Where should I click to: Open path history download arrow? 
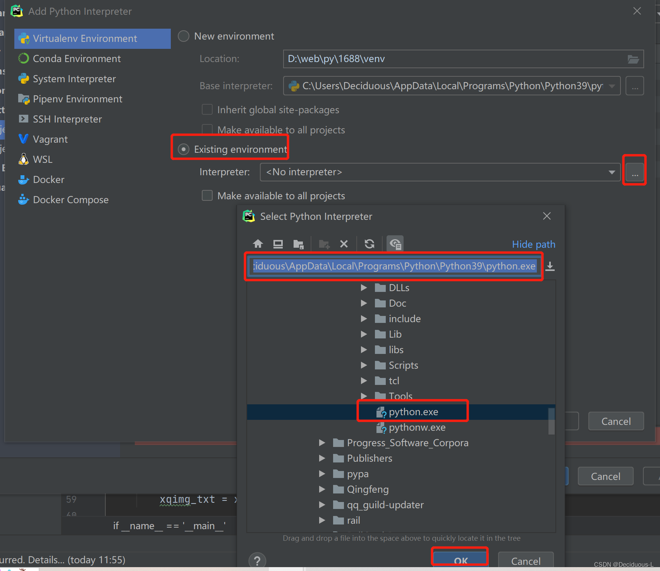click(550, 266)
